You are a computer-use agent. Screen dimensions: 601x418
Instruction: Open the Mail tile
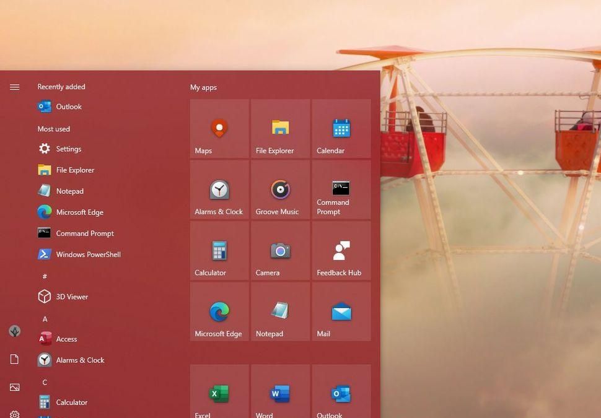pyautogui.click(x=341, y=311)
